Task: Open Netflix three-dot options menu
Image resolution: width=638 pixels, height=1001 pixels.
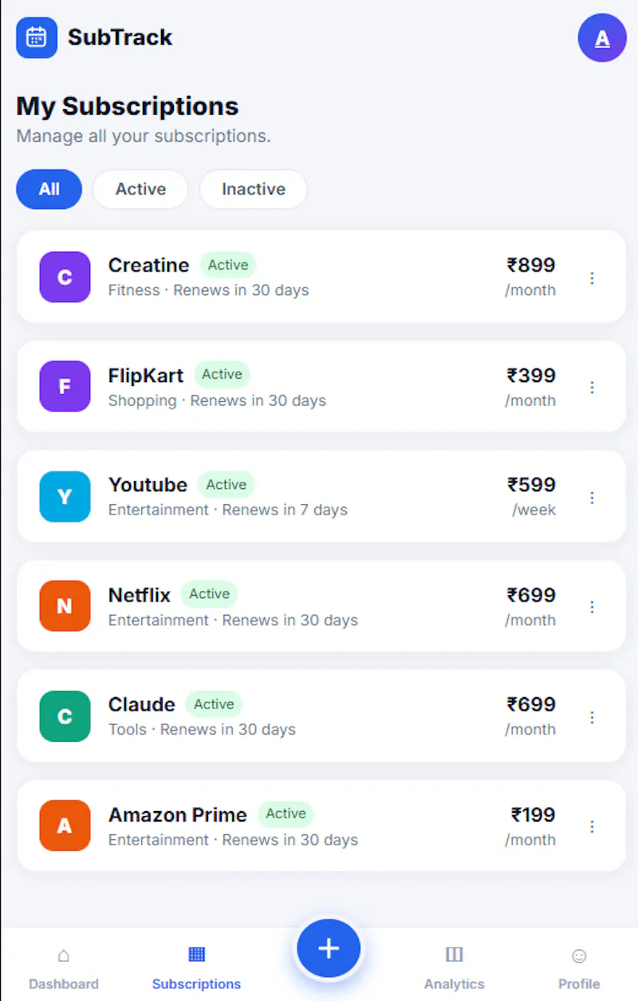Action: (x=592, y=607)
